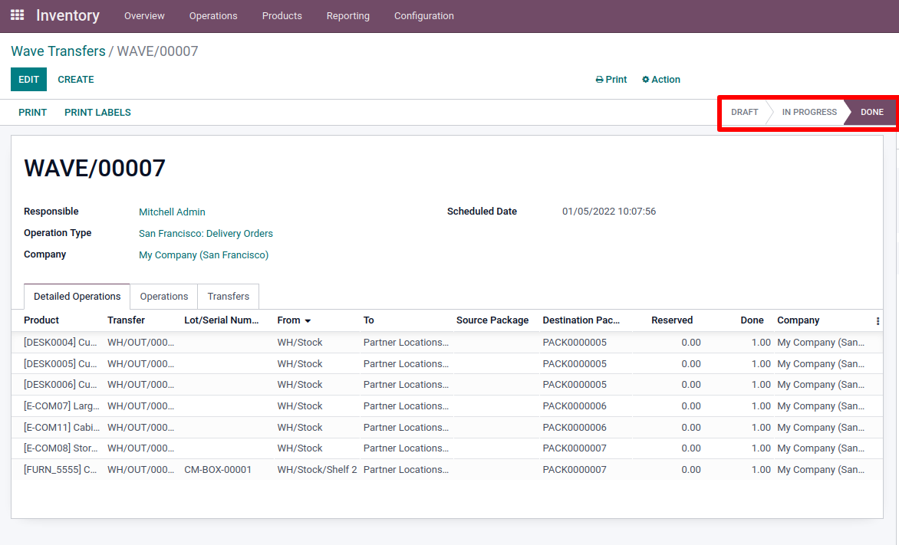Select the IN PROGRESS status stage
This screenshot has height=545, width=899.
tap(809, 113)
